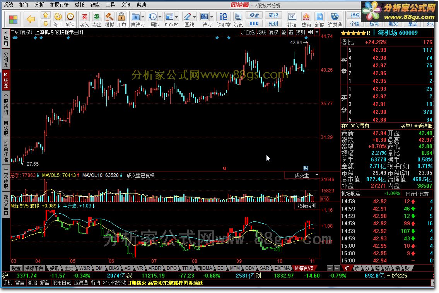Toggle the 叠 overlay option
This screenshot has width=439, height=293.
click(x=284, y=32)
